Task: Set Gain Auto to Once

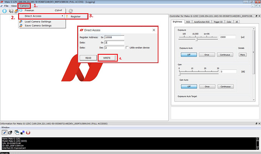Action: (x=207, y=86)
